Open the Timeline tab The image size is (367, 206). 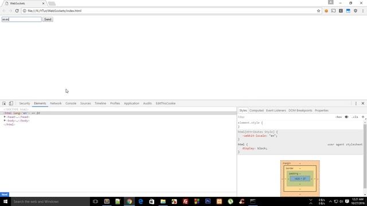click(x=100, y=103)
